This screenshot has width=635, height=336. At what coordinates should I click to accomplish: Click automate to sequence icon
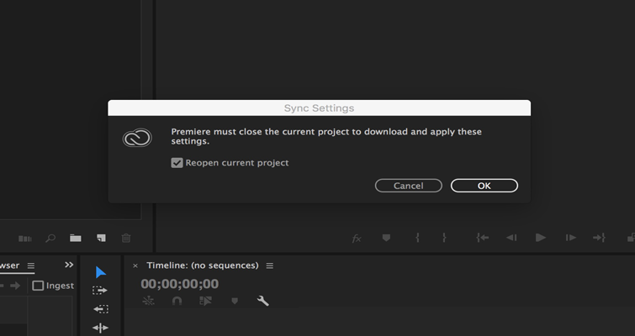click(25, 239)
